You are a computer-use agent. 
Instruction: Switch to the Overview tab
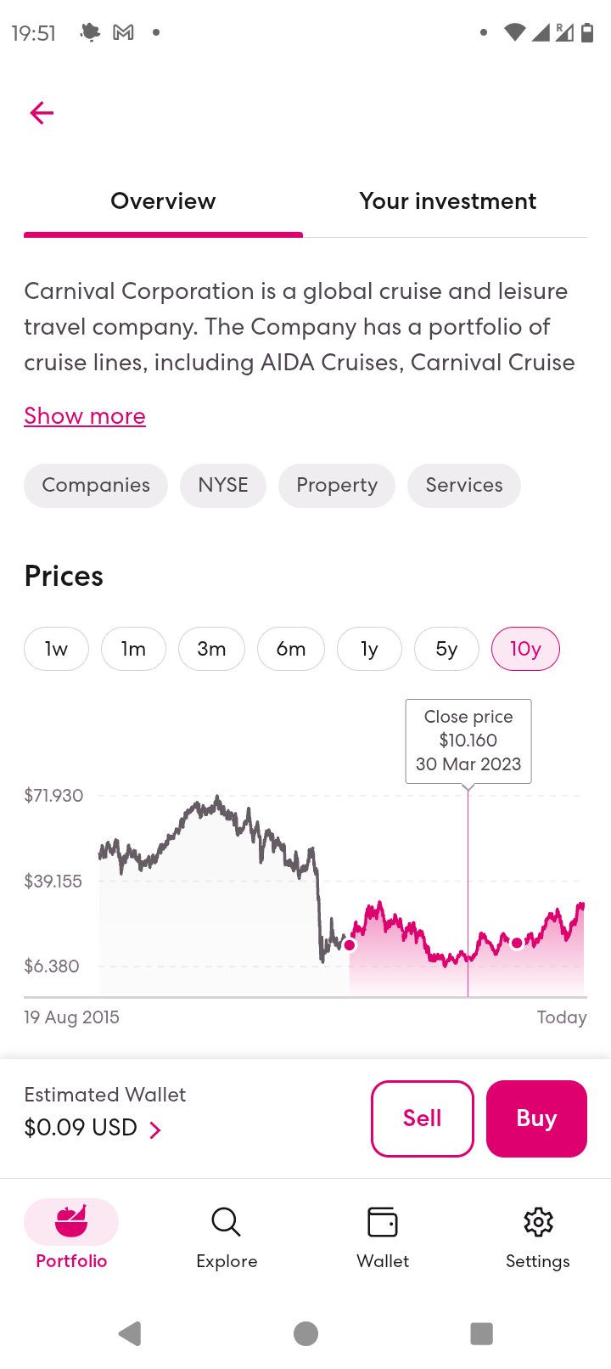163,201
